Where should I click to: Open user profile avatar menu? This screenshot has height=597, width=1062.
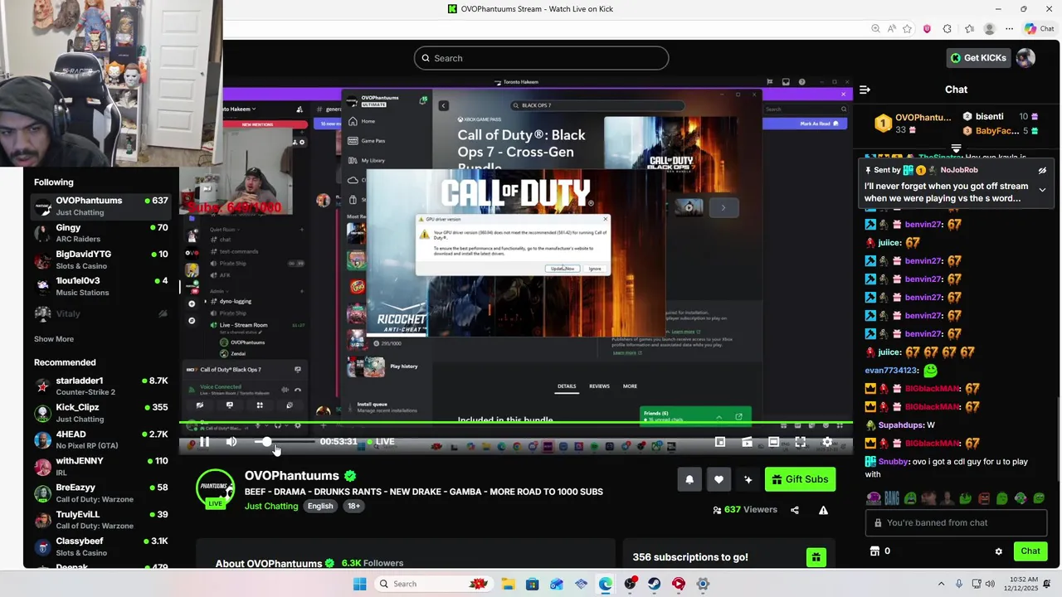(1026, 58)
